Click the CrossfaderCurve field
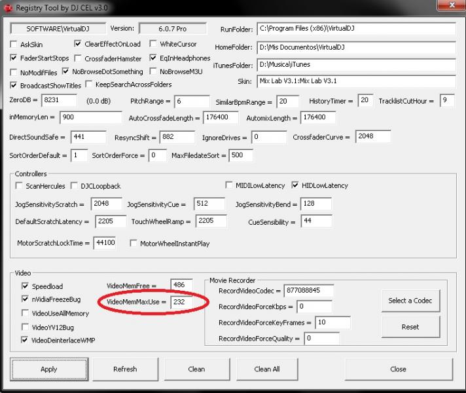Image resolution: width=466 pixels, height=393 pixels. click(x=373, y=136)
